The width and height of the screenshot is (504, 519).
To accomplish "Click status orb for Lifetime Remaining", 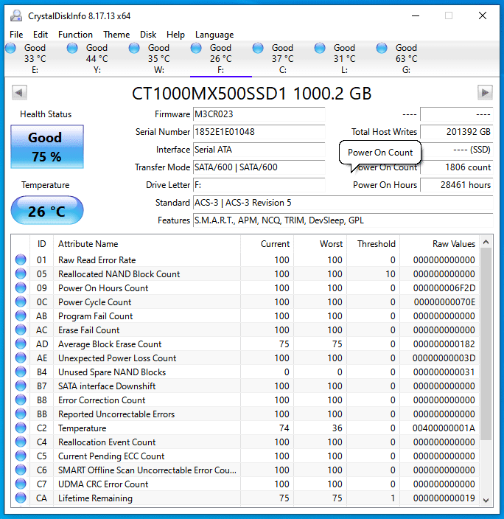I will click(21, 498).
